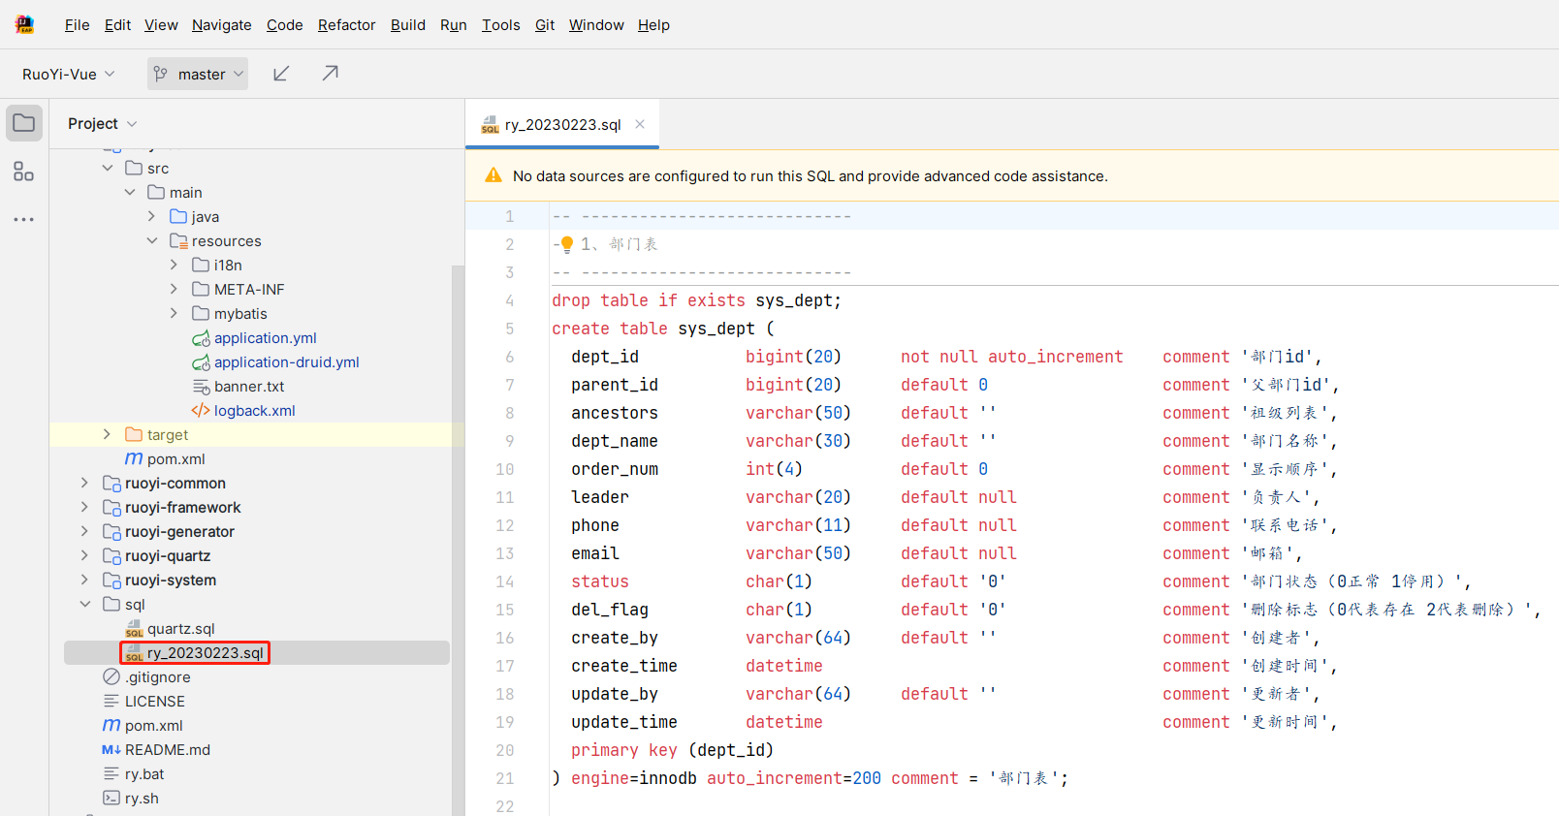
Task: Open the Structure tool window icon
Action: tap(24, 172)
